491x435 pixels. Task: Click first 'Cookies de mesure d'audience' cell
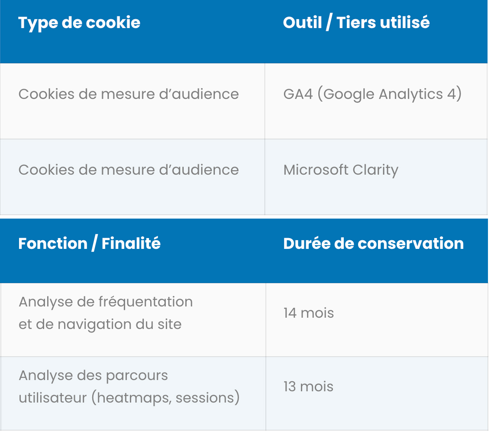pyautogui.click(x=132, y=101)
